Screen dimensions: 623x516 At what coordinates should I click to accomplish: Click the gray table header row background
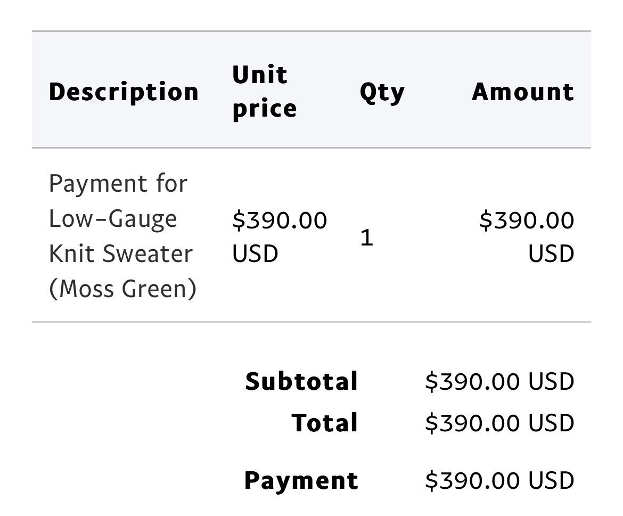pos(311,89)
